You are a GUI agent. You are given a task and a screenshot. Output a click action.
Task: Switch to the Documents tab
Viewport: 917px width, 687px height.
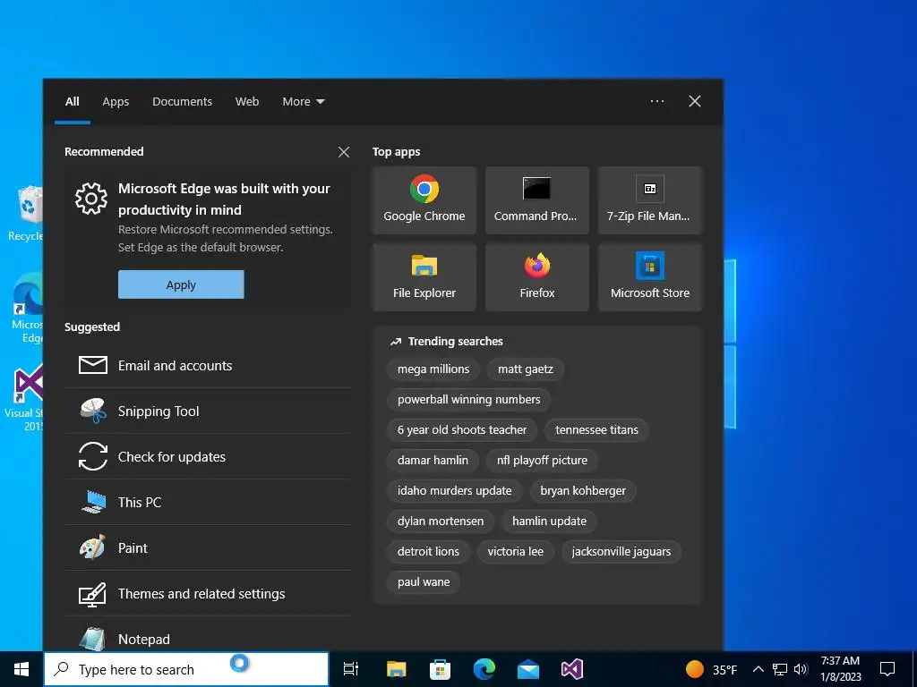[182, 102]
